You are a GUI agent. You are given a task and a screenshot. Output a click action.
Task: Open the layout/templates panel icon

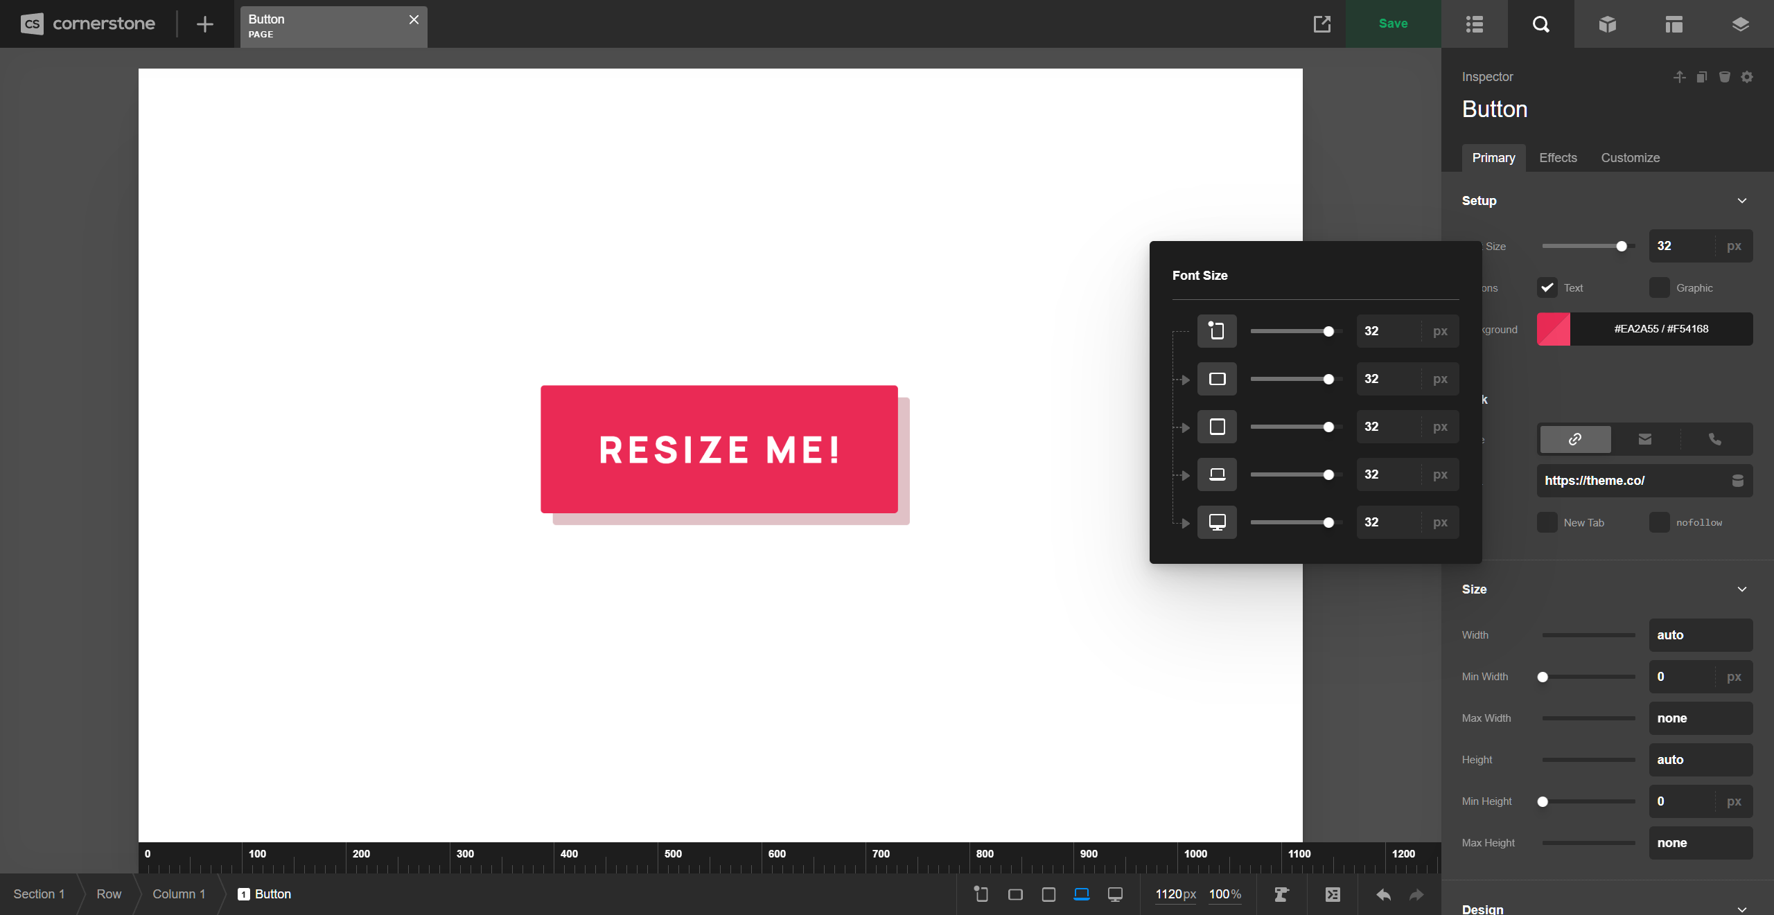click(1674, 24)
